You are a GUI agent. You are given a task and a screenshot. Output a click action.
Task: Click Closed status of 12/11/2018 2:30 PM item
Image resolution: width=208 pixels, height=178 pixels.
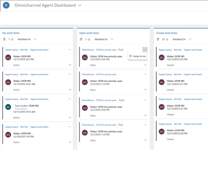170,139
